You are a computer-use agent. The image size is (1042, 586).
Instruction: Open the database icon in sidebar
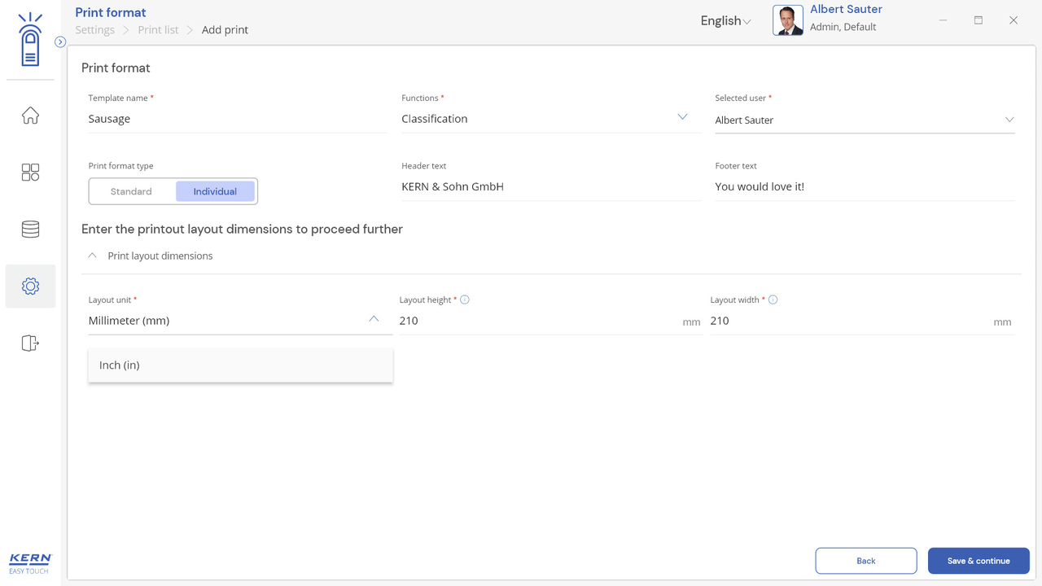[30, 230]
